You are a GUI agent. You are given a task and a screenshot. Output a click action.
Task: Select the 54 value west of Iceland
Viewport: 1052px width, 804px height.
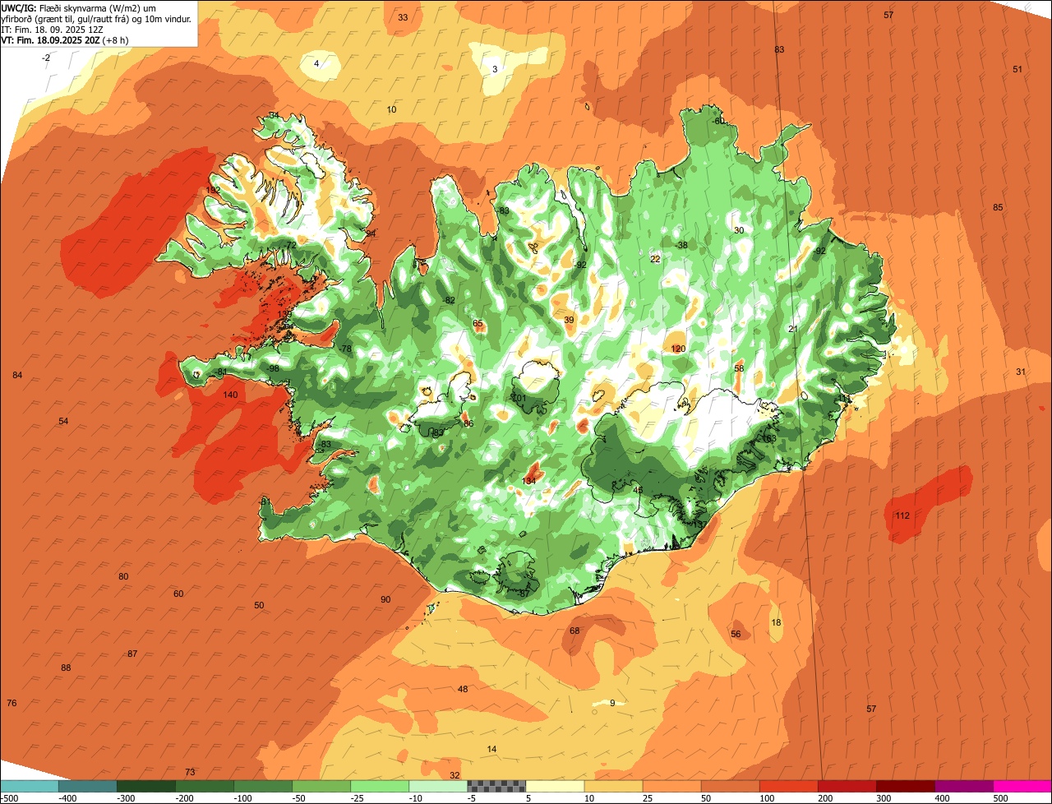click(63, 421)
